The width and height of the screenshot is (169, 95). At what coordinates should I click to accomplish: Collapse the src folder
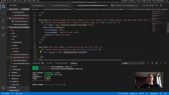[10, 30]
